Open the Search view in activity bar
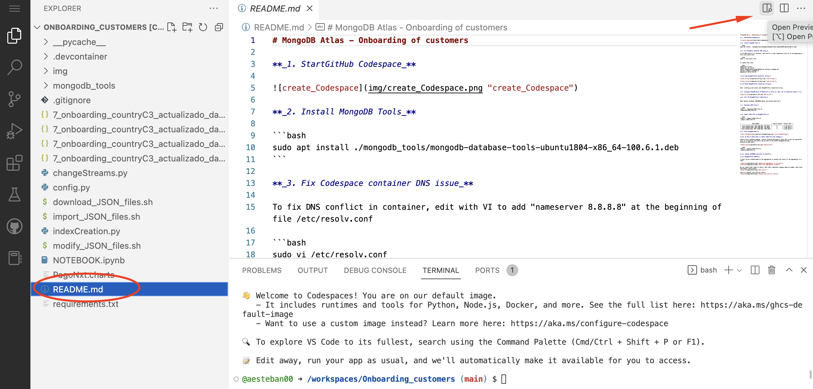This screenshot has height=389, width=813. click(15, 67)
